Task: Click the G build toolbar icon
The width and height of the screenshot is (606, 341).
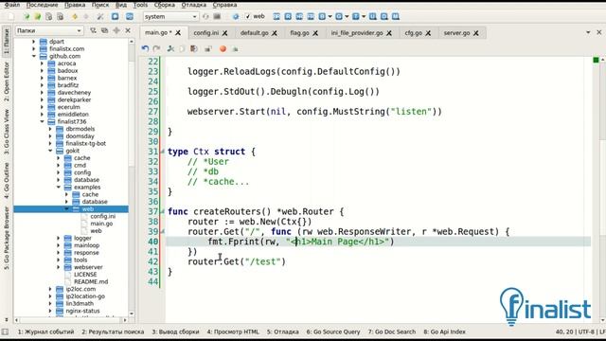Action: [x=339, y=17]
